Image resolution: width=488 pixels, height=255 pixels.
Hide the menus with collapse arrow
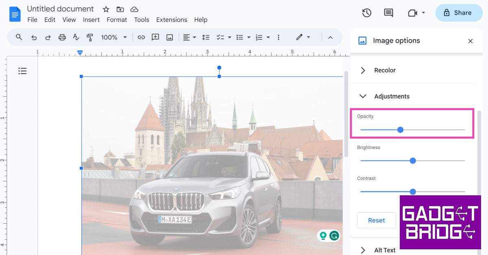(330, 37)
